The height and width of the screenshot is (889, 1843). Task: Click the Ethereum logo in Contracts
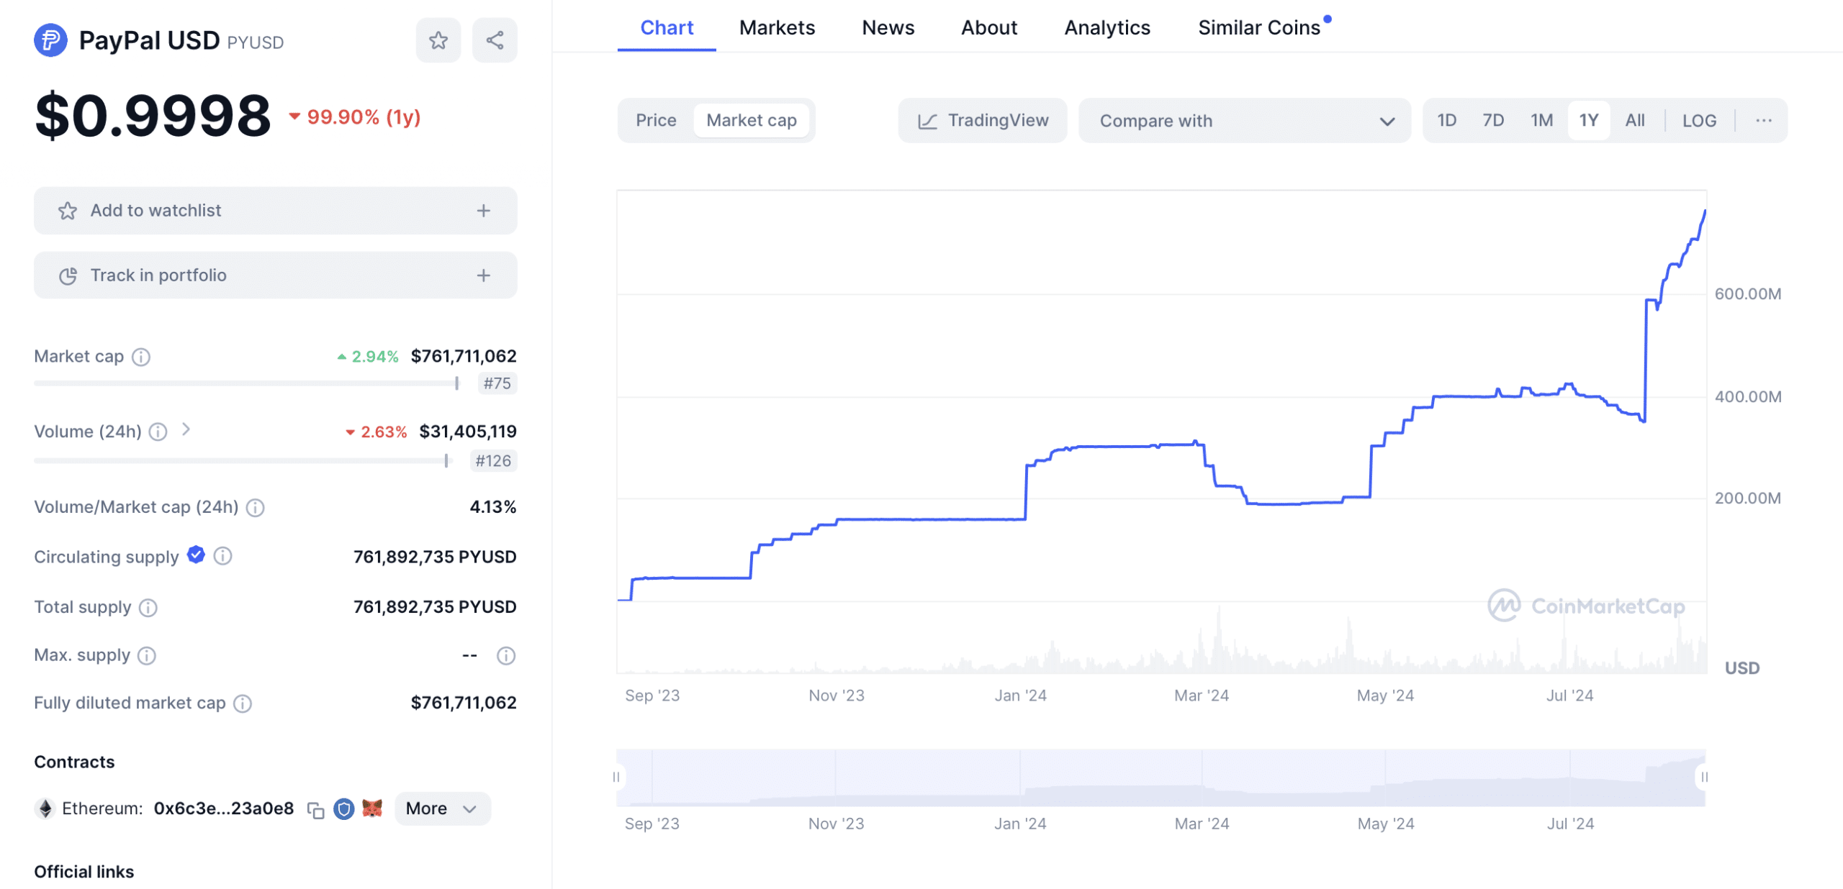[45, 809]
